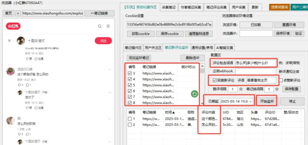Open the 更新 tab
Screen dimensions: 308x145
click(x=255, y=7)
